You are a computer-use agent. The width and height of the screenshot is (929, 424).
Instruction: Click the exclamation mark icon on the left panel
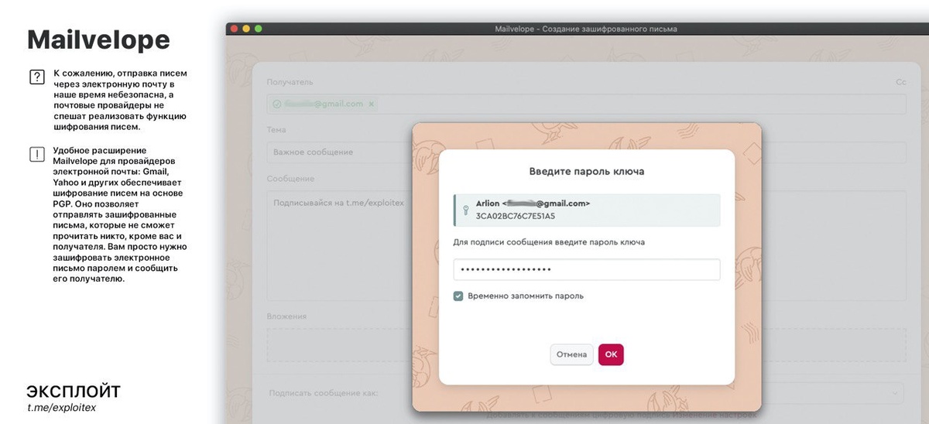[36, 154]
